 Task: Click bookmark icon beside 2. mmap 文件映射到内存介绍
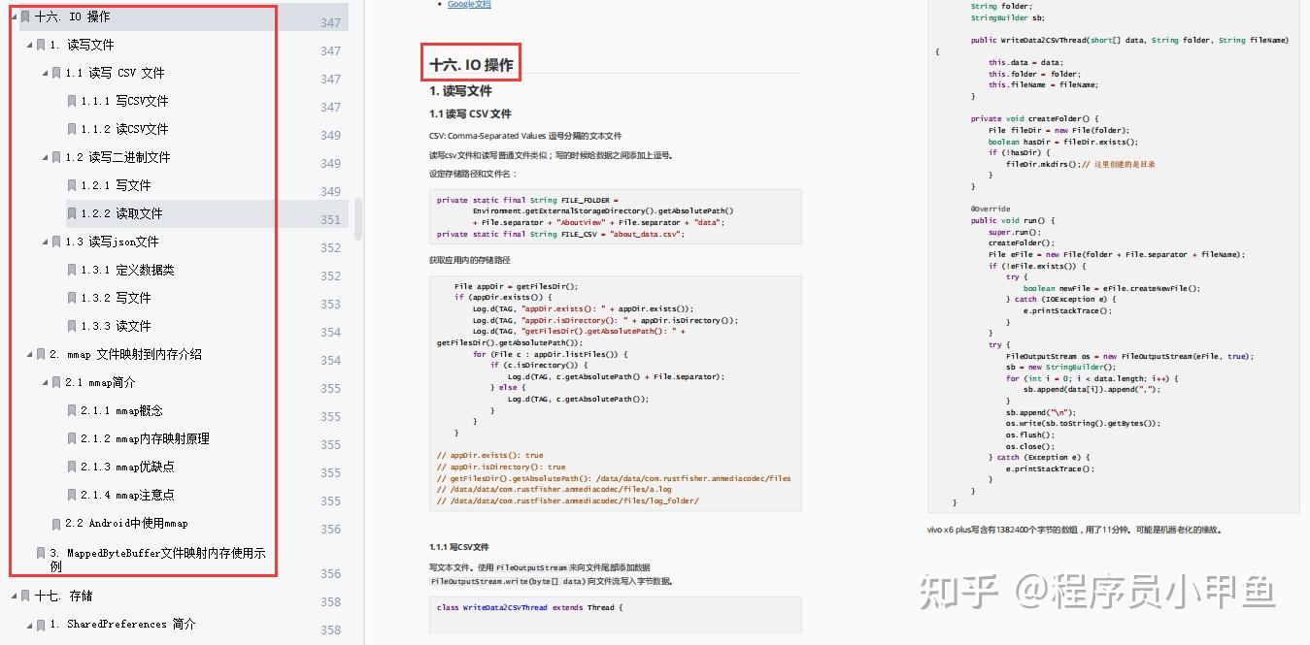pyautogui.click(x=41, y=354)
